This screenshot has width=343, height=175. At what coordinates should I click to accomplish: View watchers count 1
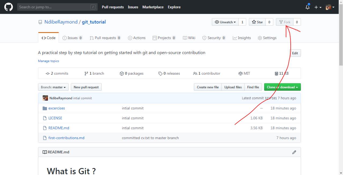(x=242, y=22)
